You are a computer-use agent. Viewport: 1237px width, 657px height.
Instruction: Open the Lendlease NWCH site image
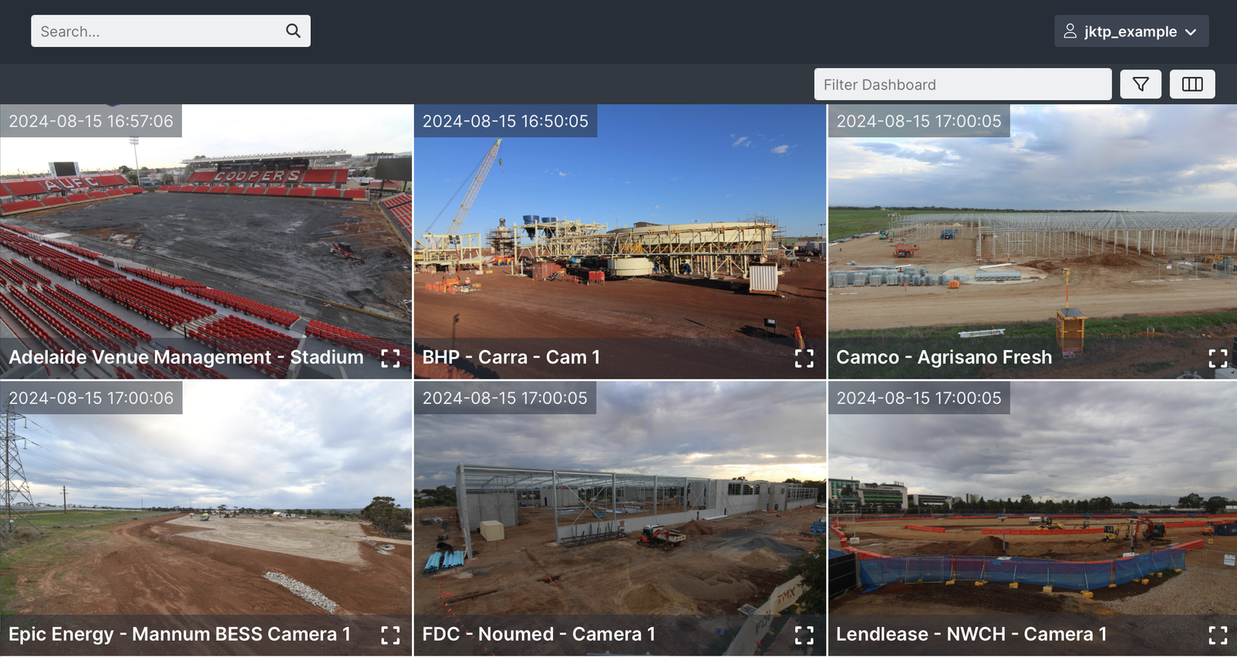pos(1032,524)
